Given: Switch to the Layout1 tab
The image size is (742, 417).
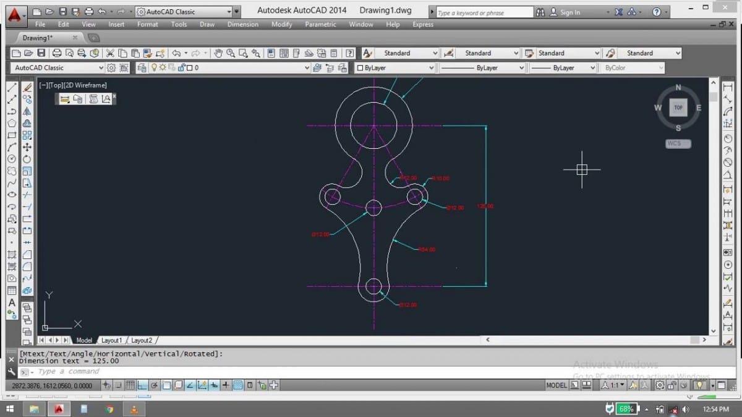Looking at the screenshot, I should point(111,340).
